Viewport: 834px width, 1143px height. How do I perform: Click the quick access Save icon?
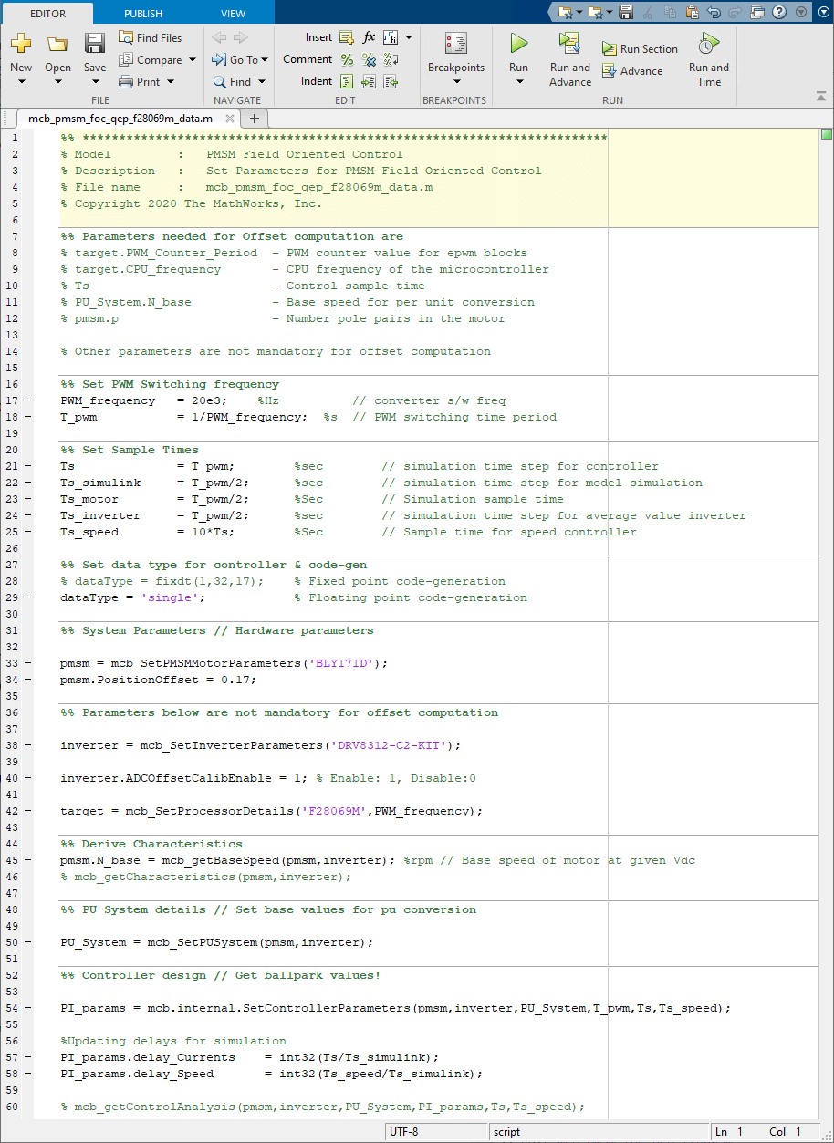(x=626, y=13)
